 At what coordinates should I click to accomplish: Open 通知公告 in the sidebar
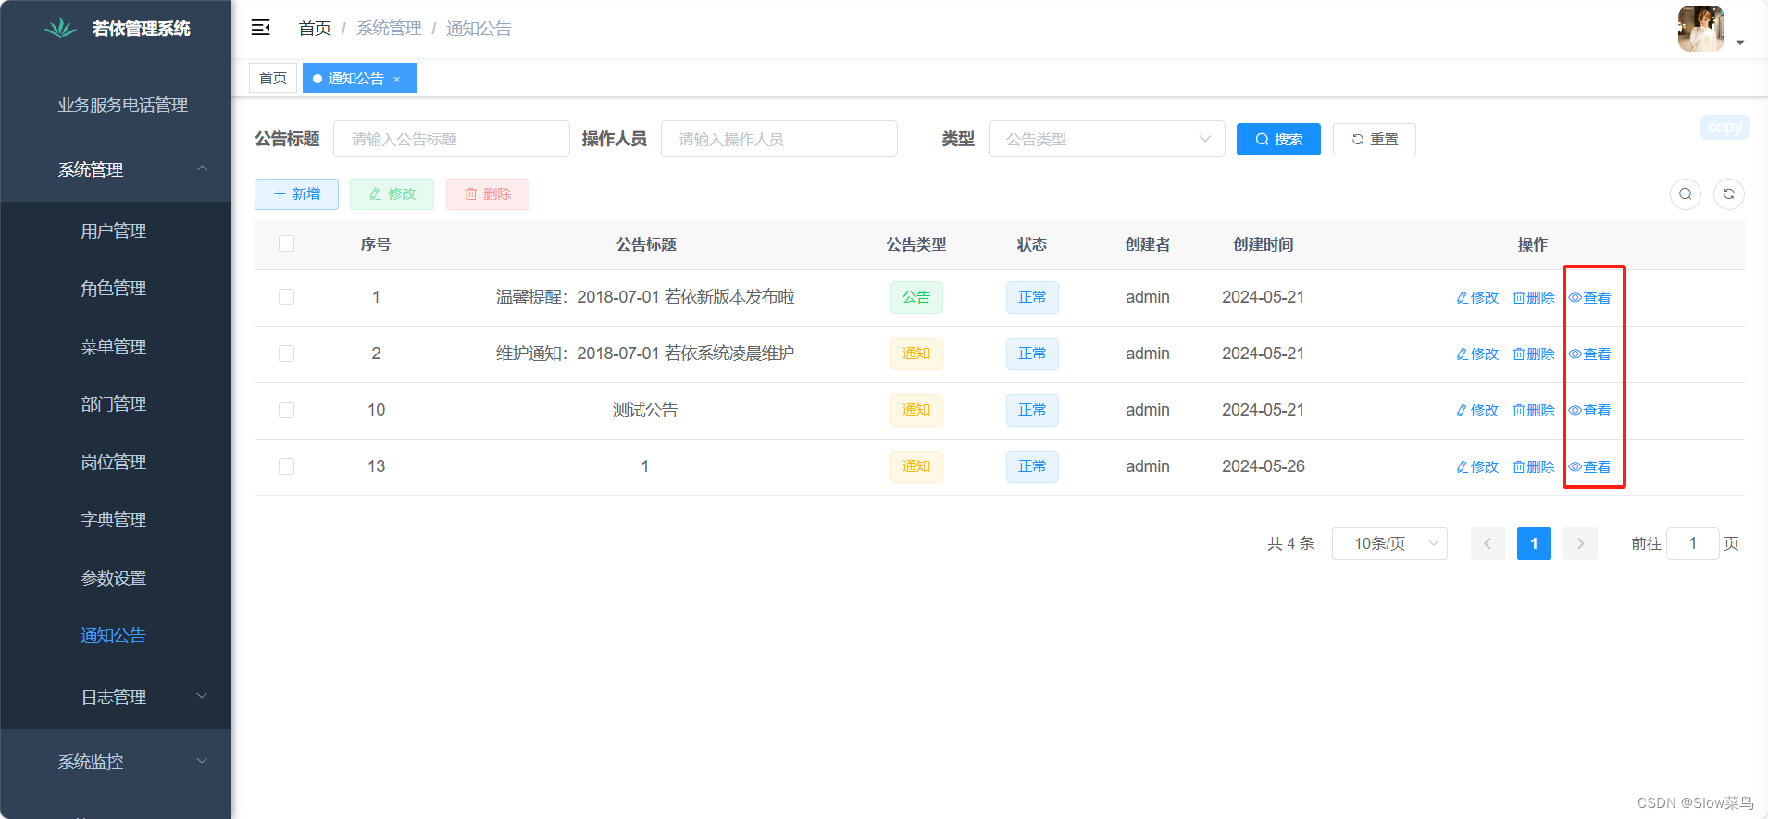pyautogui.click(x=116, y=636)
